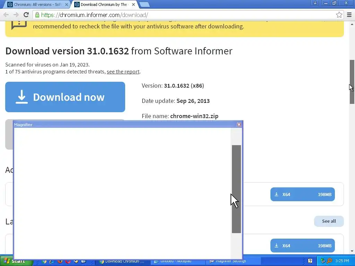Click the taskbar clock showing 3:25 PM
The width and height of the screenshot is (355, 266).
click(x=342, y=261)
